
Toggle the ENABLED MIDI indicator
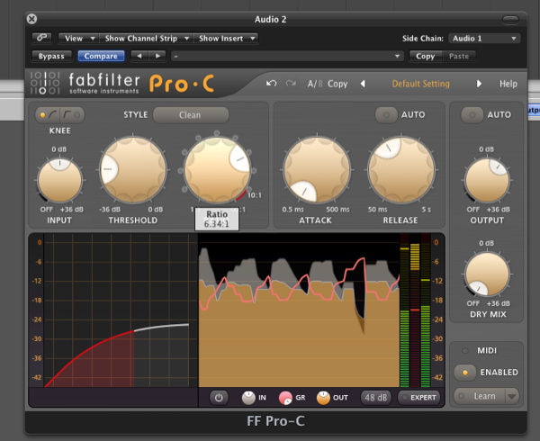point(467,372)
